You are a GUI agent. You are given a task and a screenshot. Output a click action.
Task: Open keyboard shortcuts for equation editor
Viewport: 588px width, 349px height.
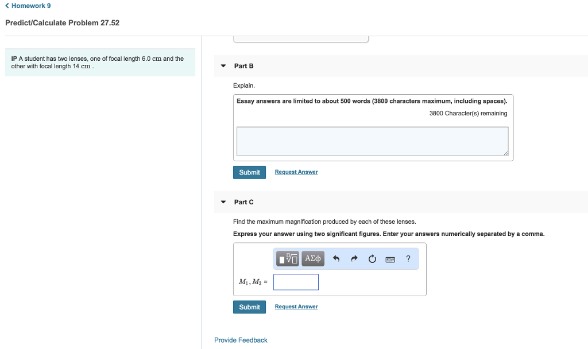coord(390,259)
